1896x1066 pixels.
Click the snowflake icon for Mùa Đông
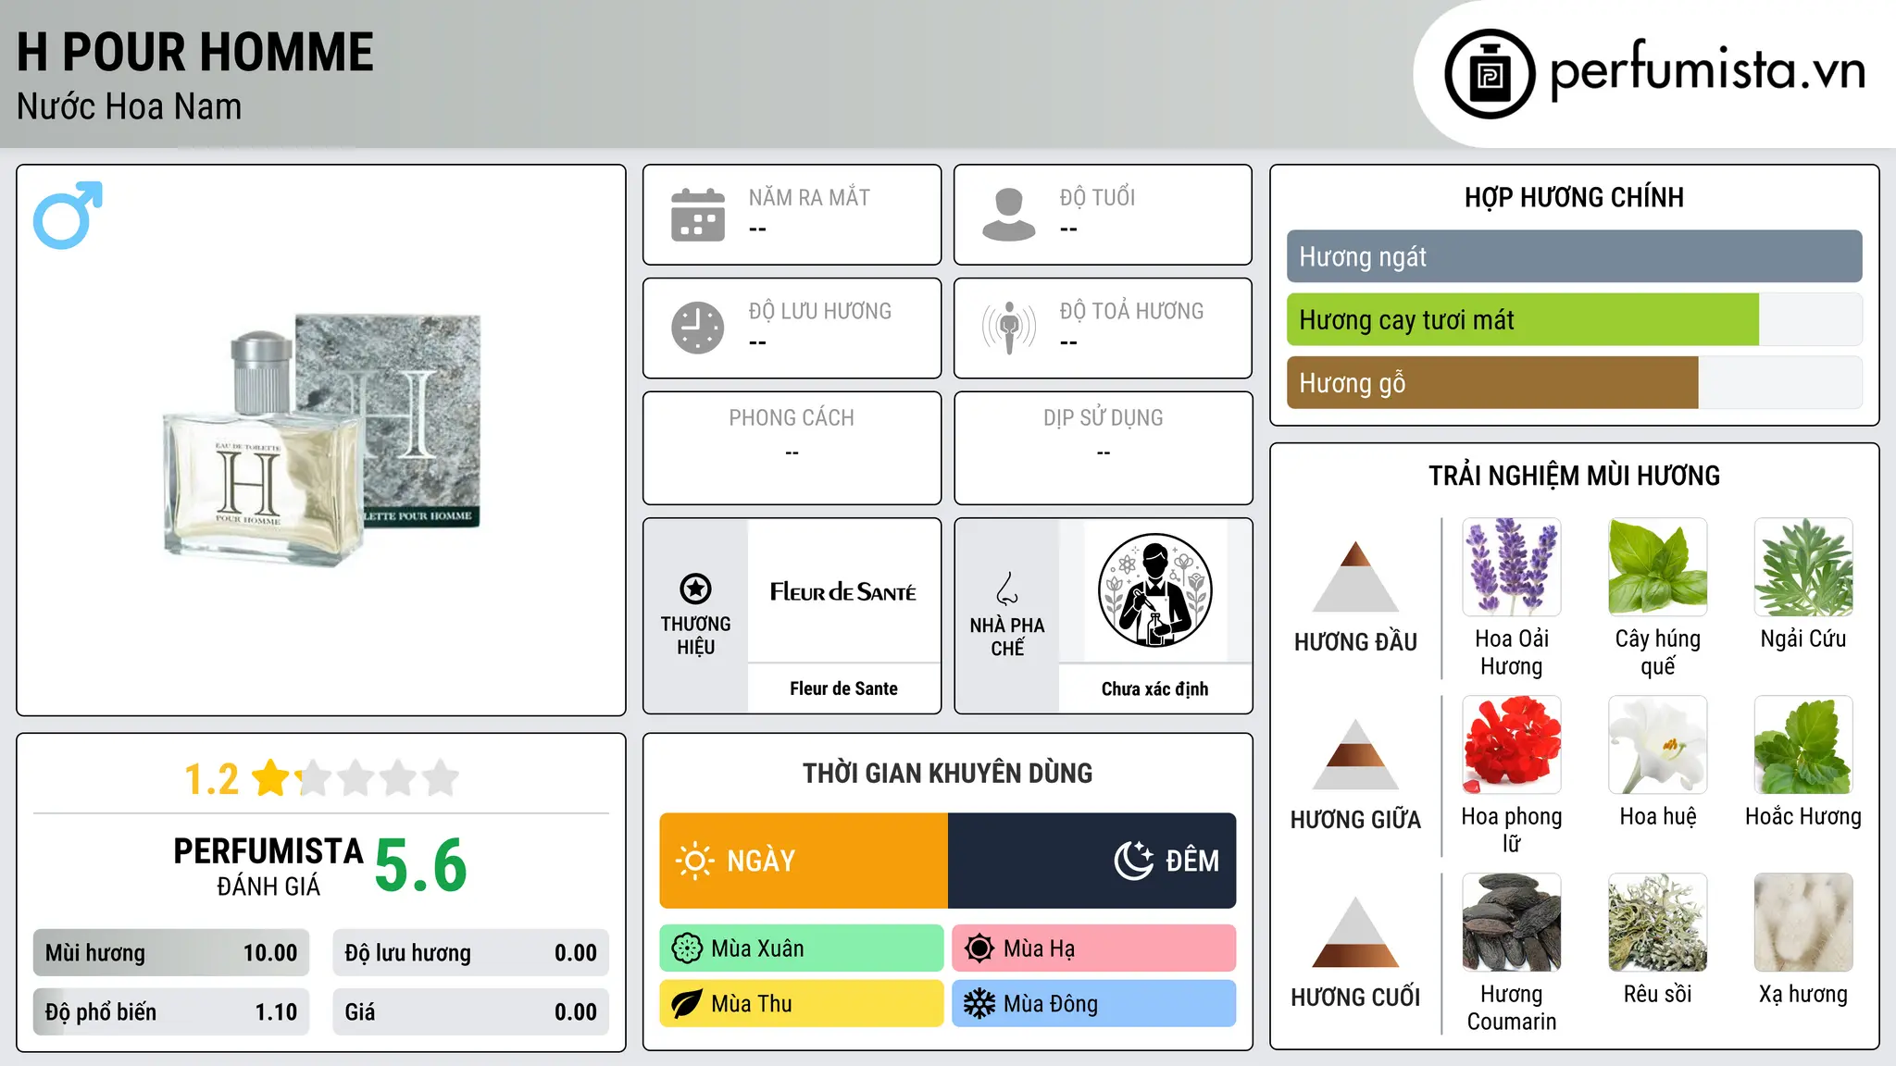coord(979,1004)
